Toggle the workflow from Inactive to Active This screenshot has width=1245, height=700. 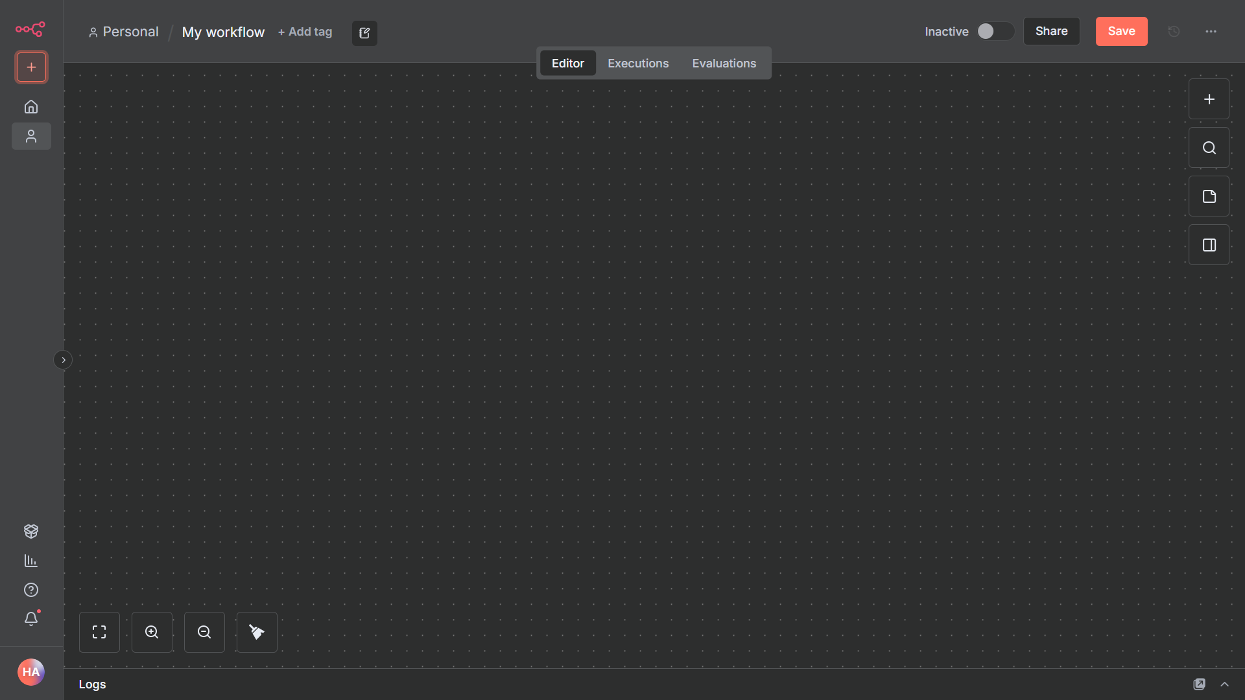click(x=994, y=31)
